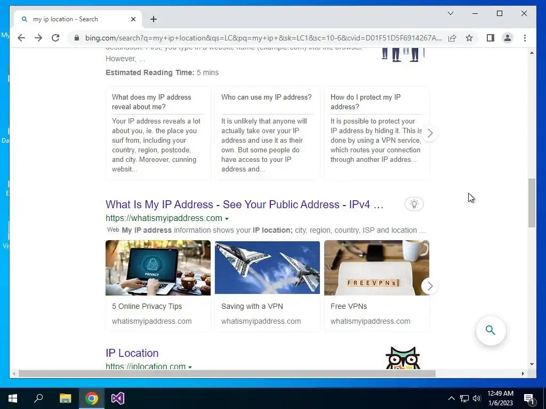Open 'Who can use my IP address?' card

pos(268,133)
